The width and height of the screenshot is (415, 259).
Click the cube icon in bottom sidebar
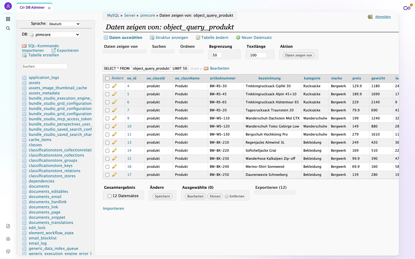coord(8,251)
